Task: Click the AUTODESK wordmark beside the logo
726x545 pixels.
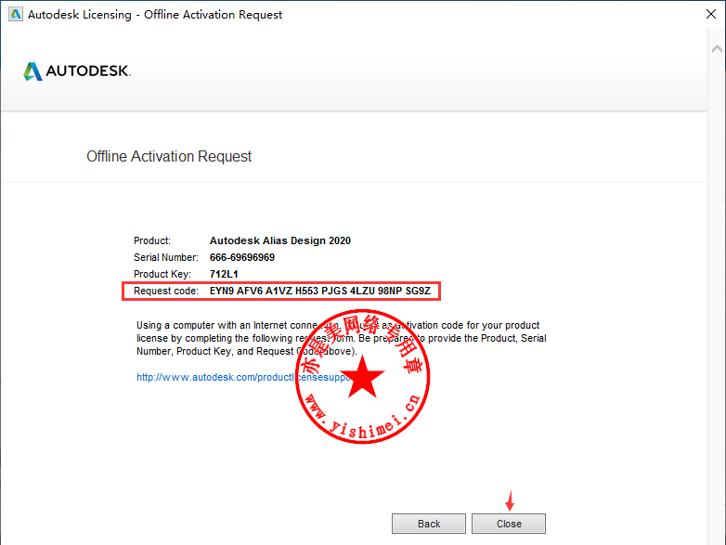Action: [x=89, y=71]
